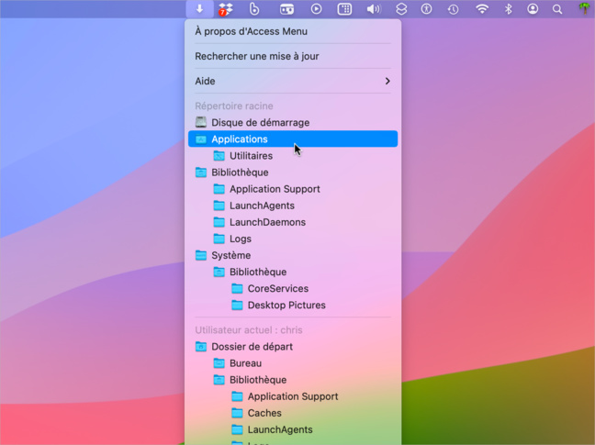Click the Access Menu down-arrow icon in the menu bar
The height and width of the screenshot is (445, 595).
199,9
